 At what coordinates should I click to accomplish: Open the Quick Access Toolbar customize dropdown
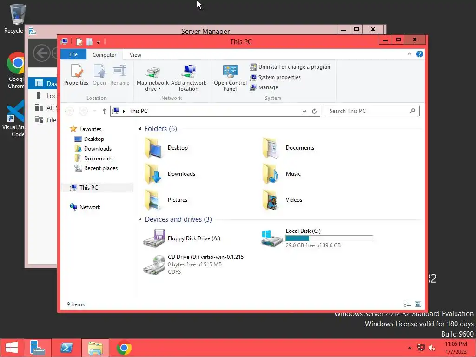pyautogui.click(x=99, y=42)
